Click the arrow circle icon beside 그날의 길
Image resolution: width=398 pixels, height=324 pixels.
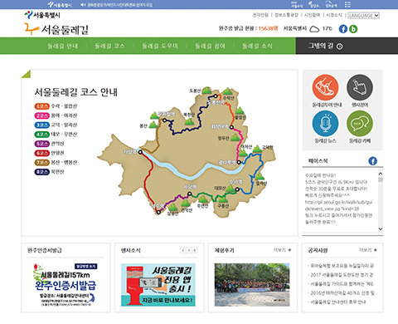click(340, 47)
